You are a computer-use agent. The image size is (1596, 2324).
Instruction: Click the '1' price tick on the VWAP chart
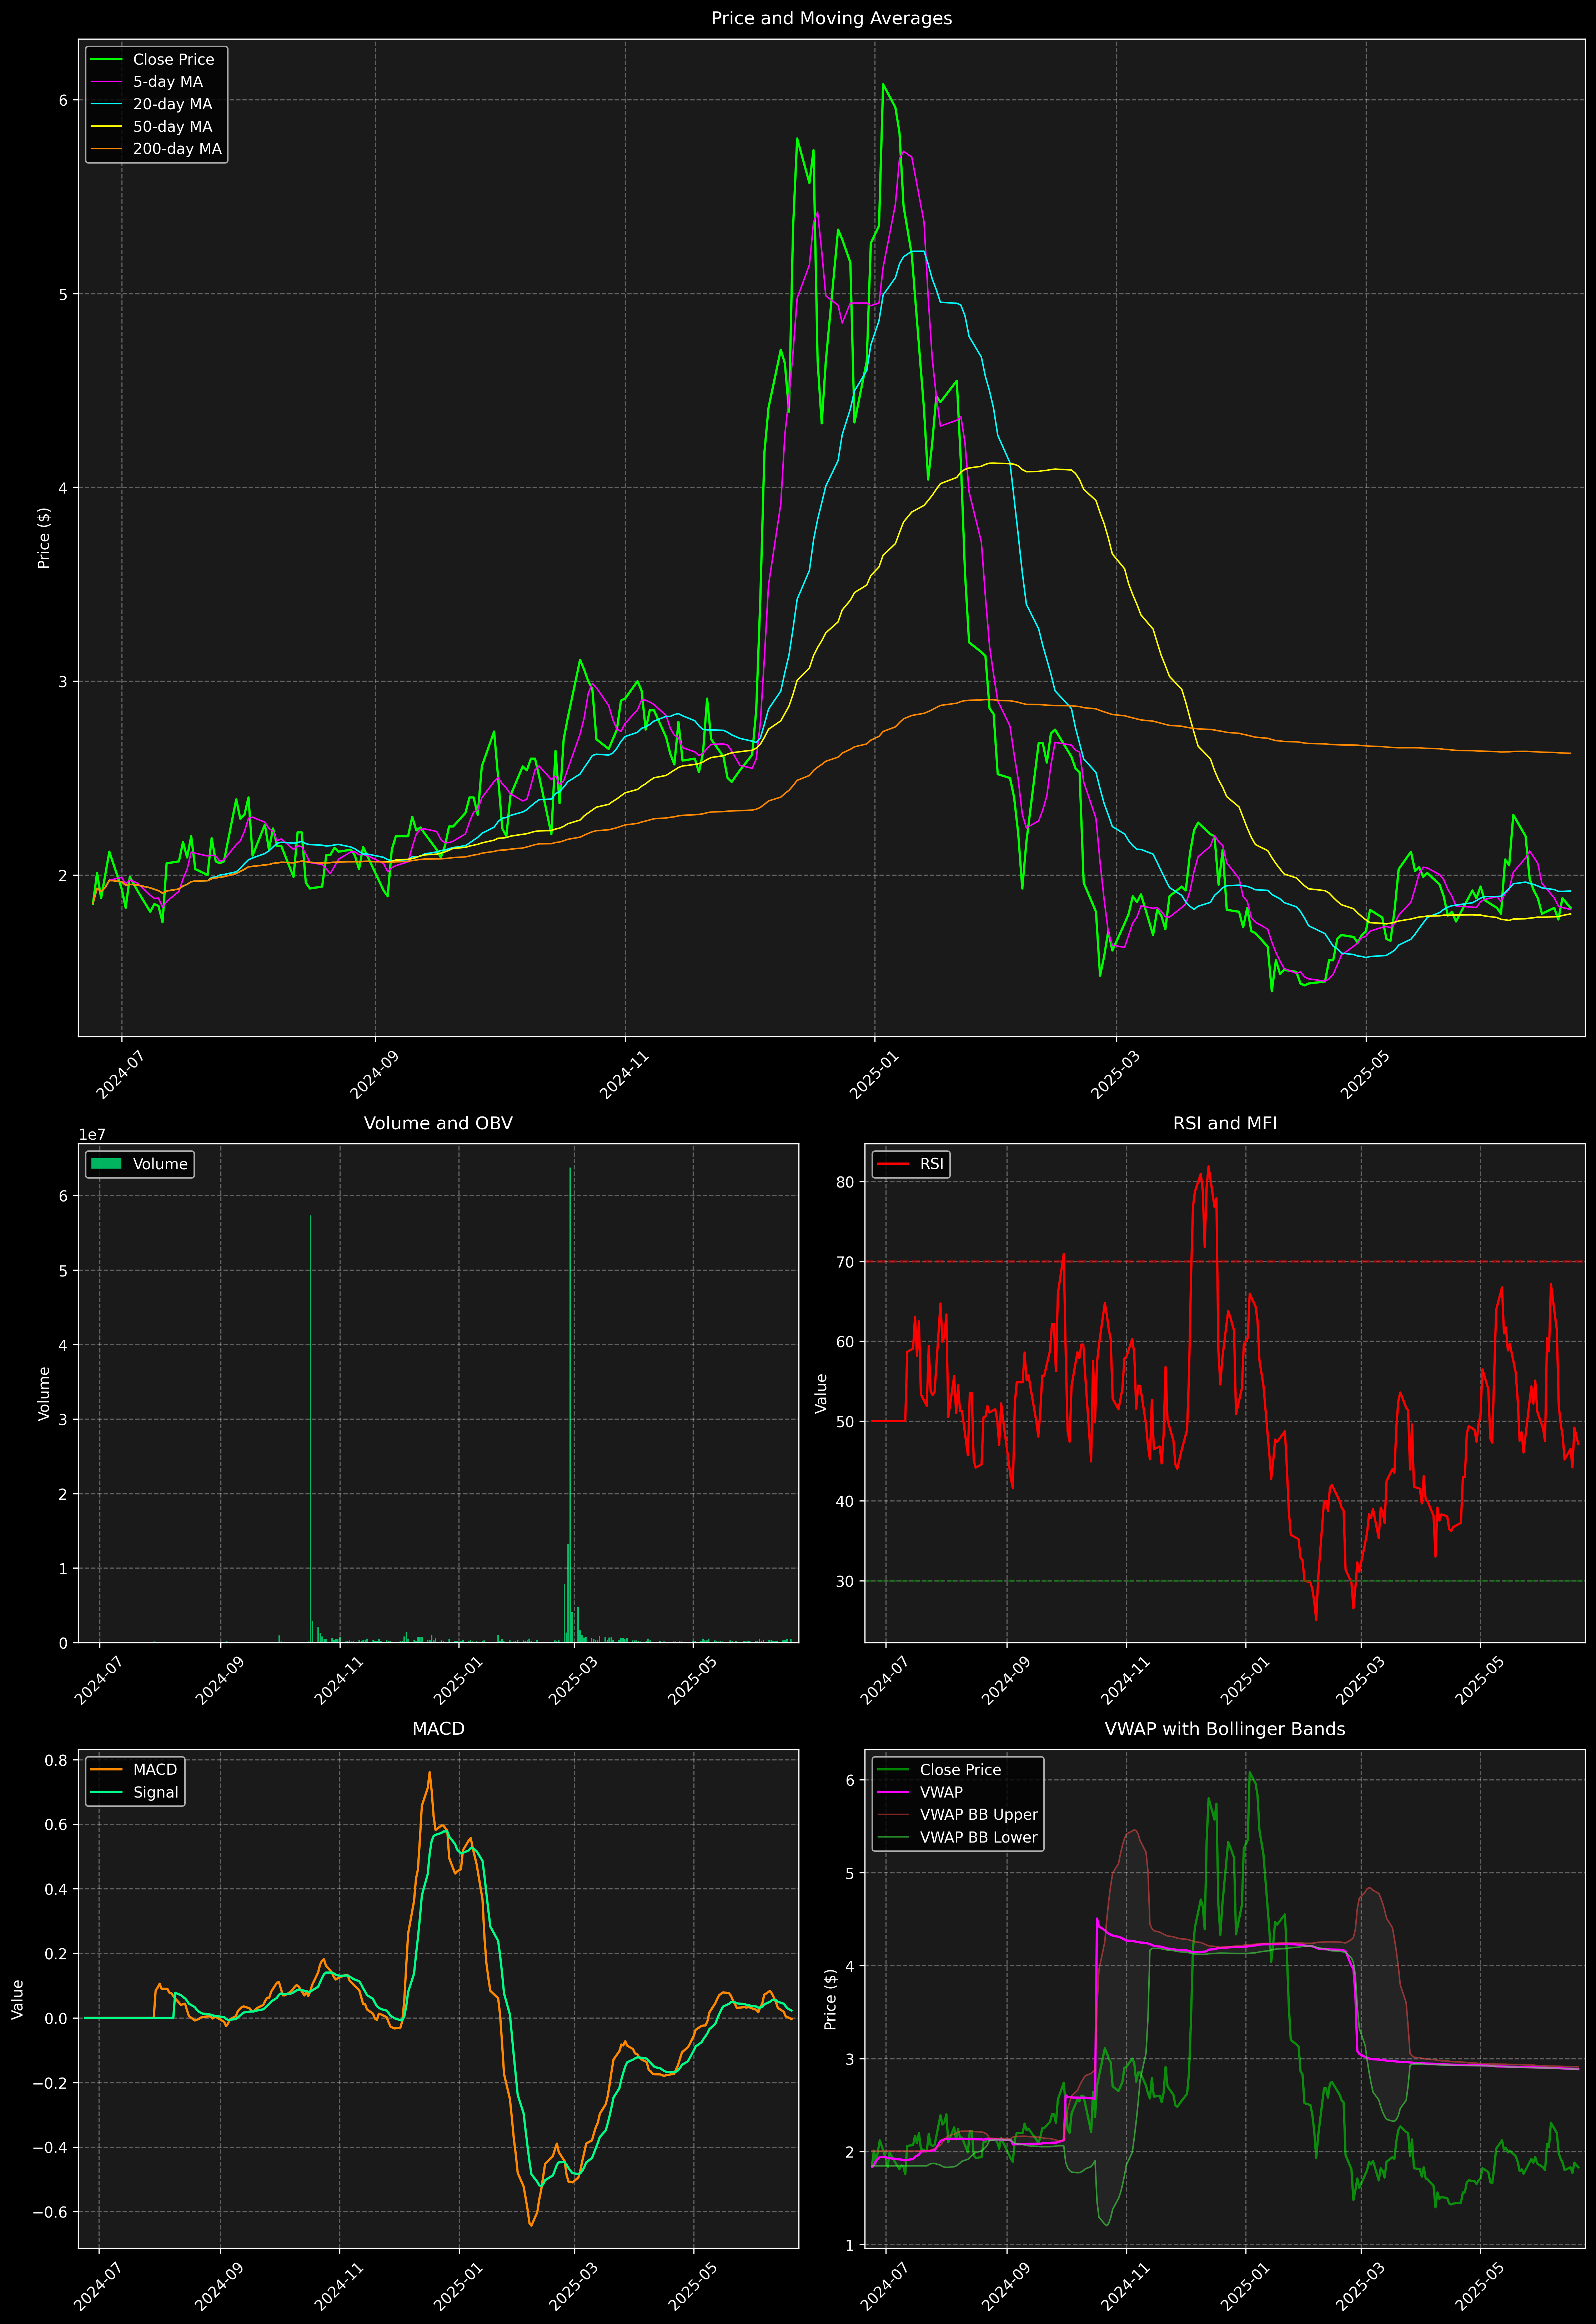850,2245
